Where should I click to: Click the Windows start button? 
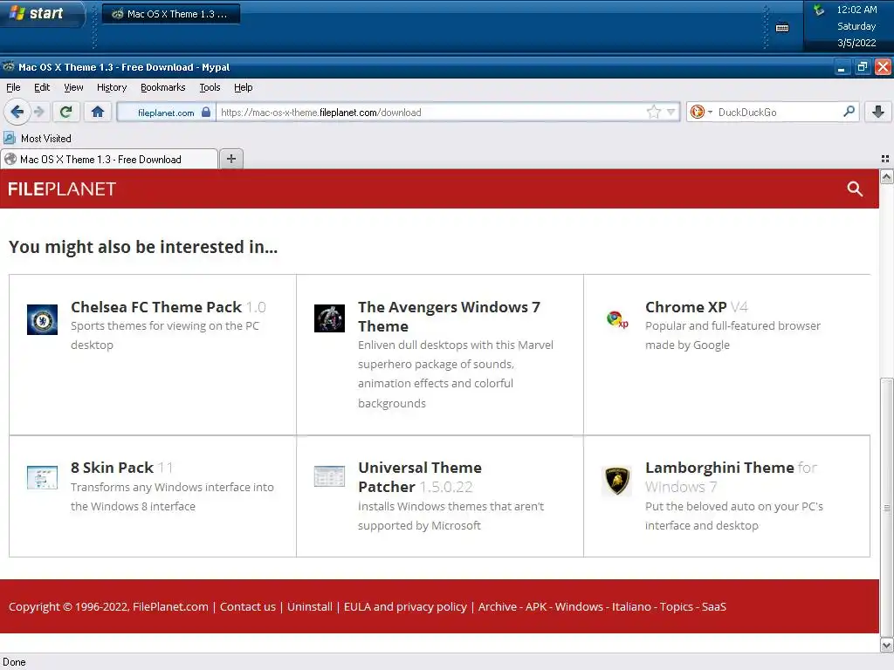[x=41, y=14]
